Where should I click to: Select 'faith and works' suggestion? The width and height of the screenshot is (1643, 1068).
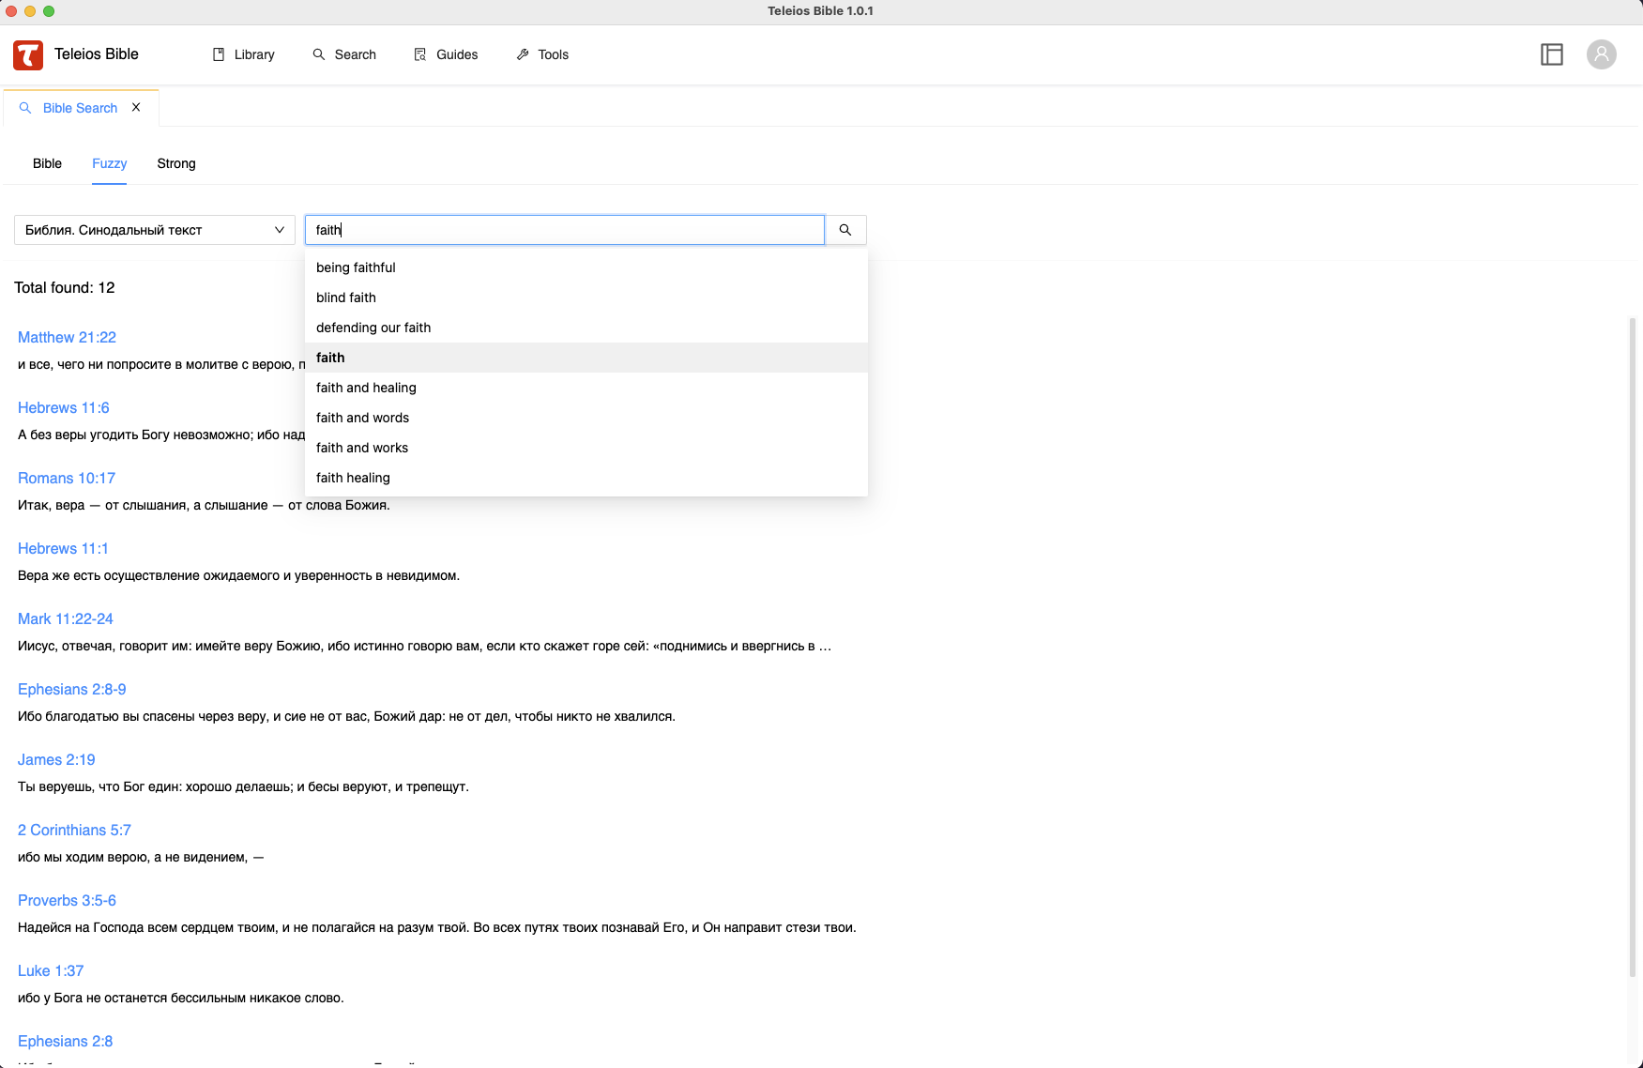pos(362,448)
